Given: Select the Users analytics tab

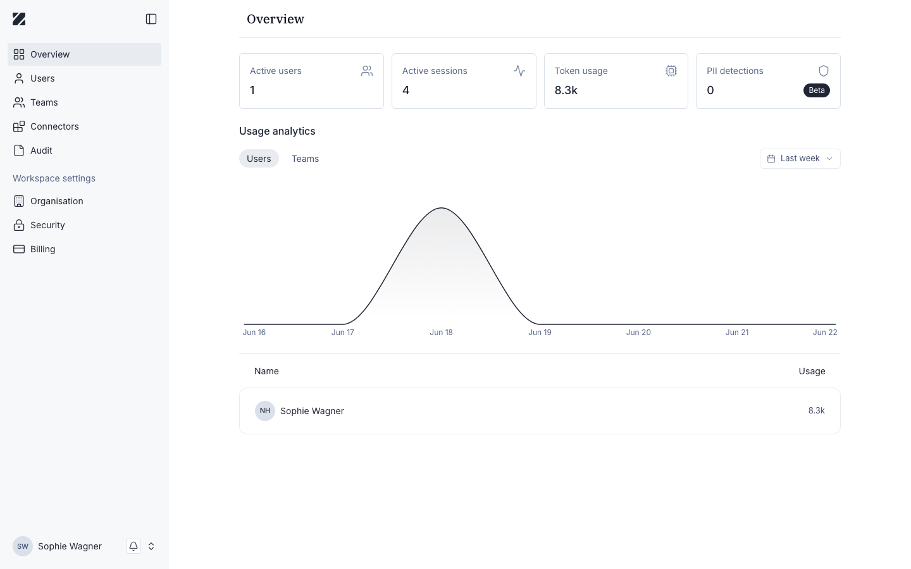Looking at the screenshot, I should pos(259,159).
